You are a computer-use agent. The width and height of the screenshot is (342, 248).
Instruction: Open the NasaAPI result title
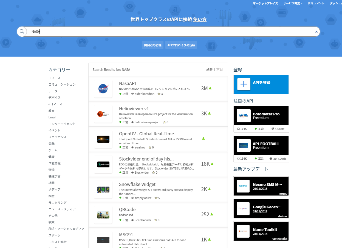click(128, 83)
